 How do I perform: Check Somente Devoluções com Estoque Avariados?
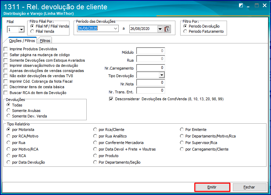[6, 60]
